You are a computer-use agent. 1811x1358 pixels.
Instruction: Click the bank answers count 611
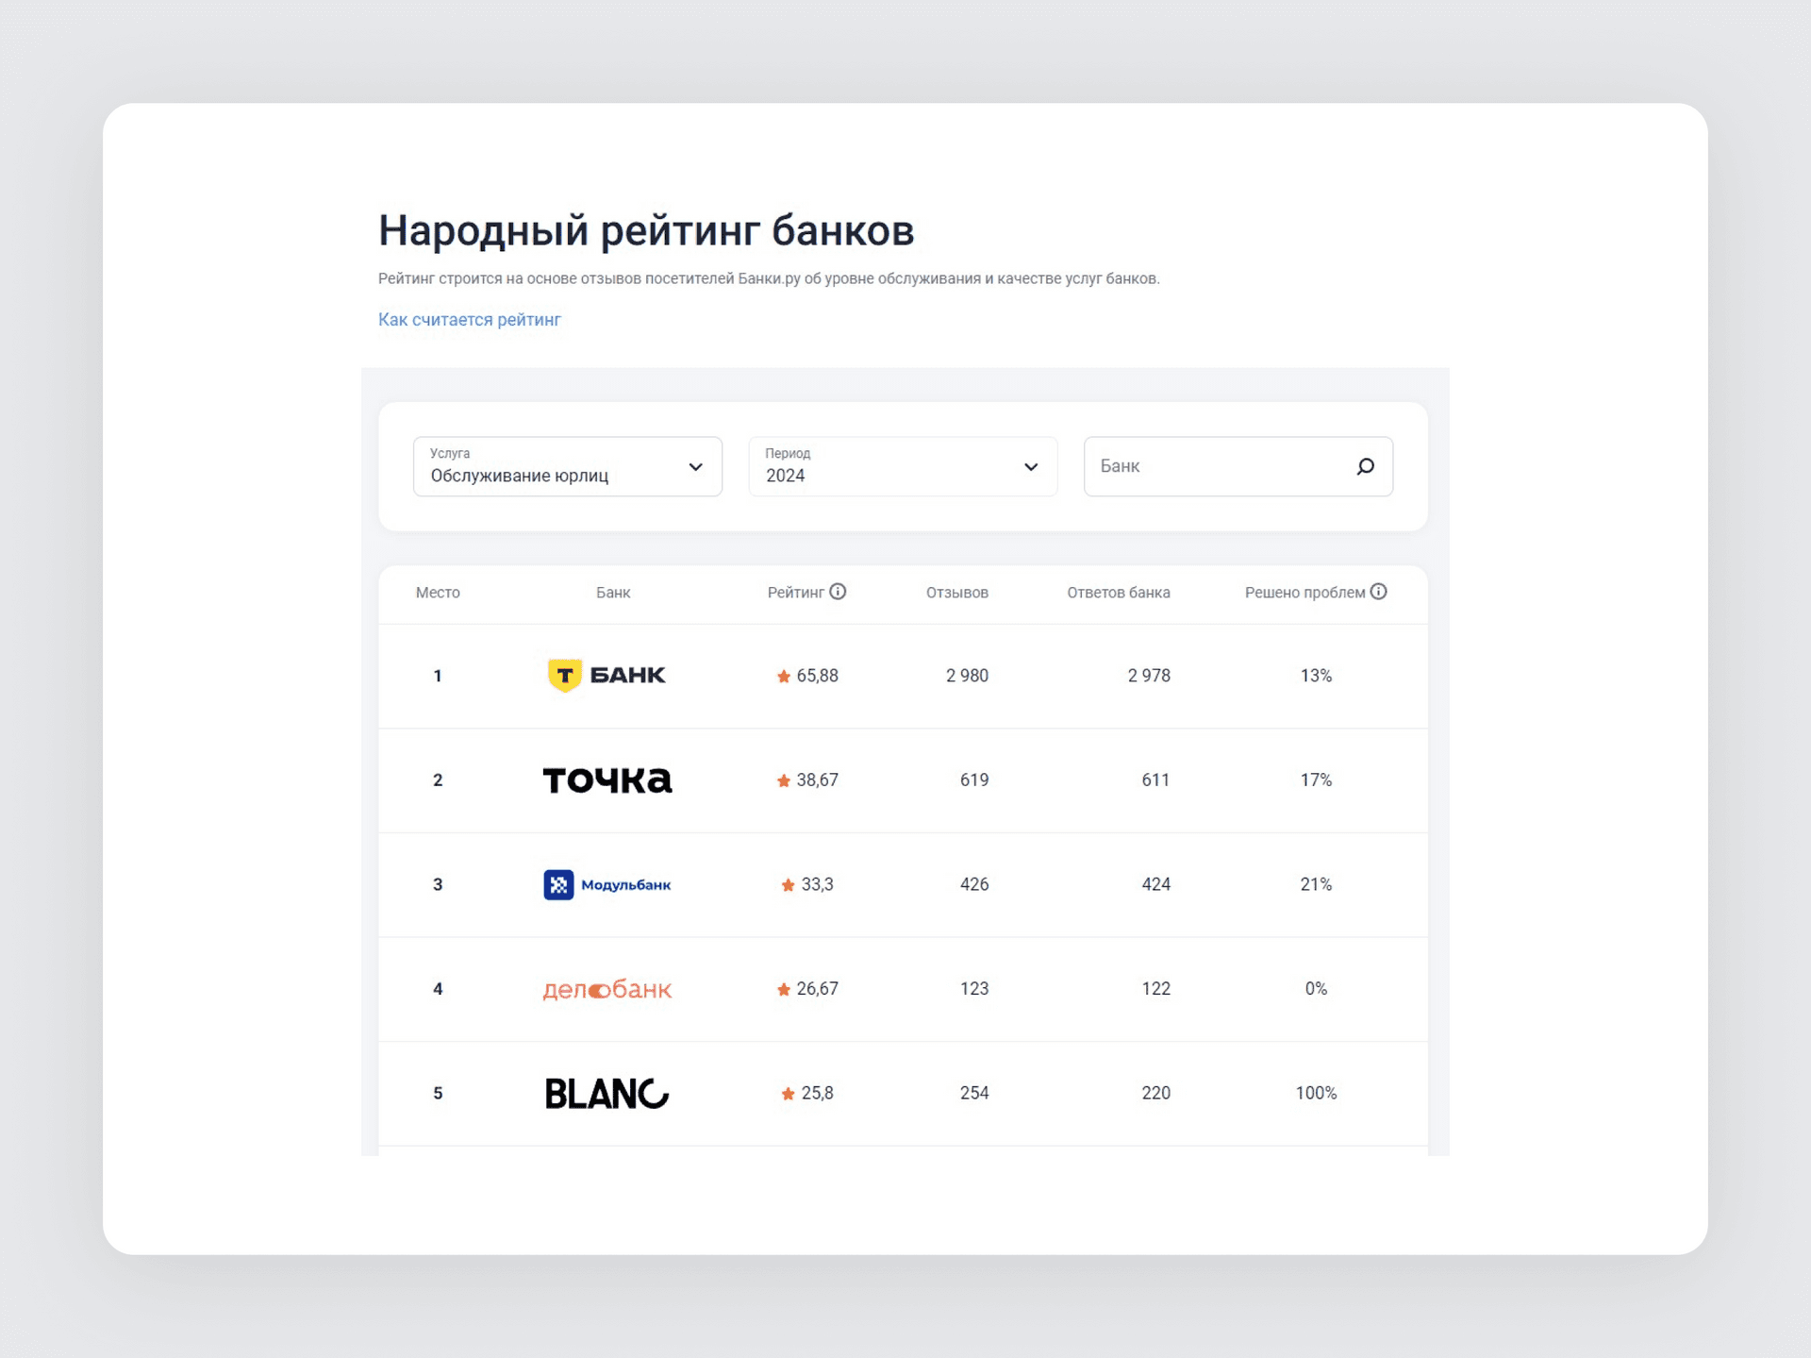point(1155,780)
